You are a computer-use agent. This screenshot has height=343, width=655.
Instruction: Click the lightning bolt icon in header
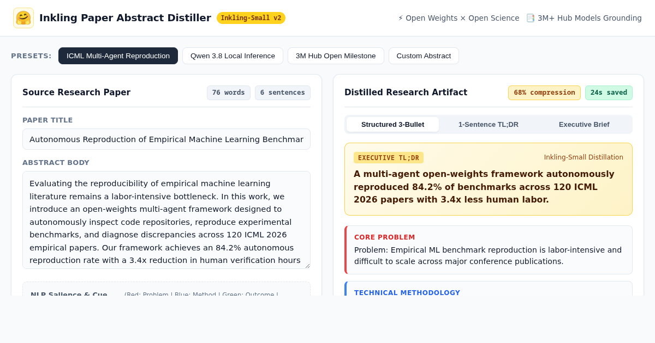[401, 18]
